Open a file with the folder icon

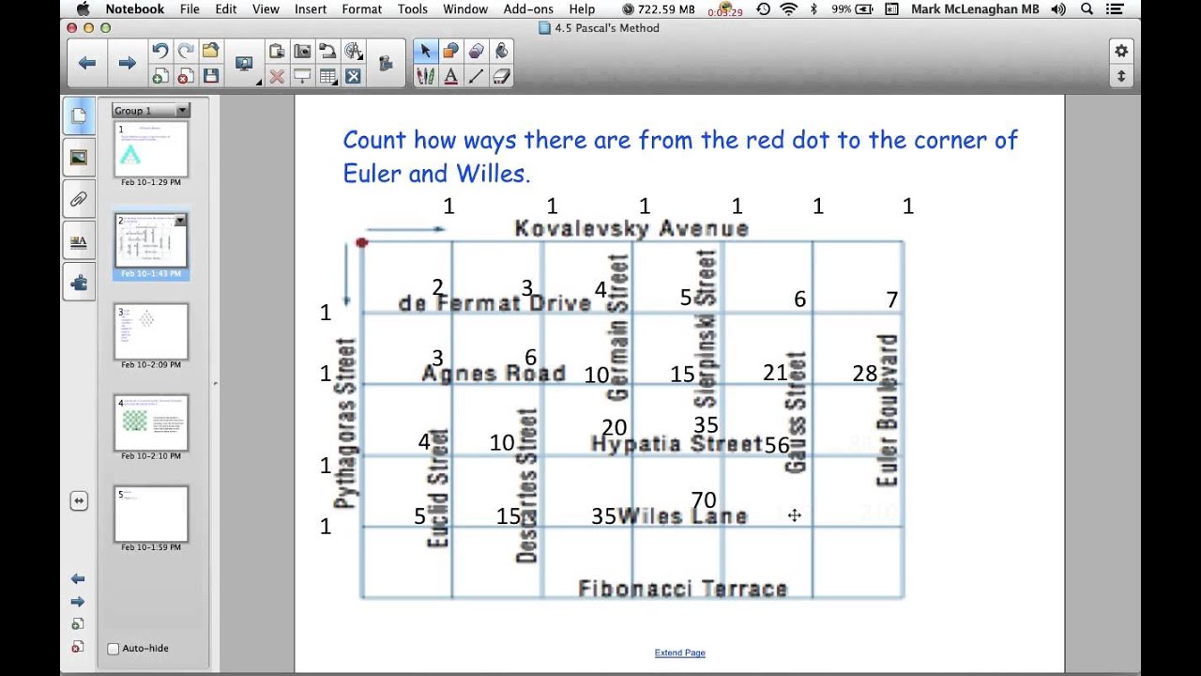pos(211,51)
